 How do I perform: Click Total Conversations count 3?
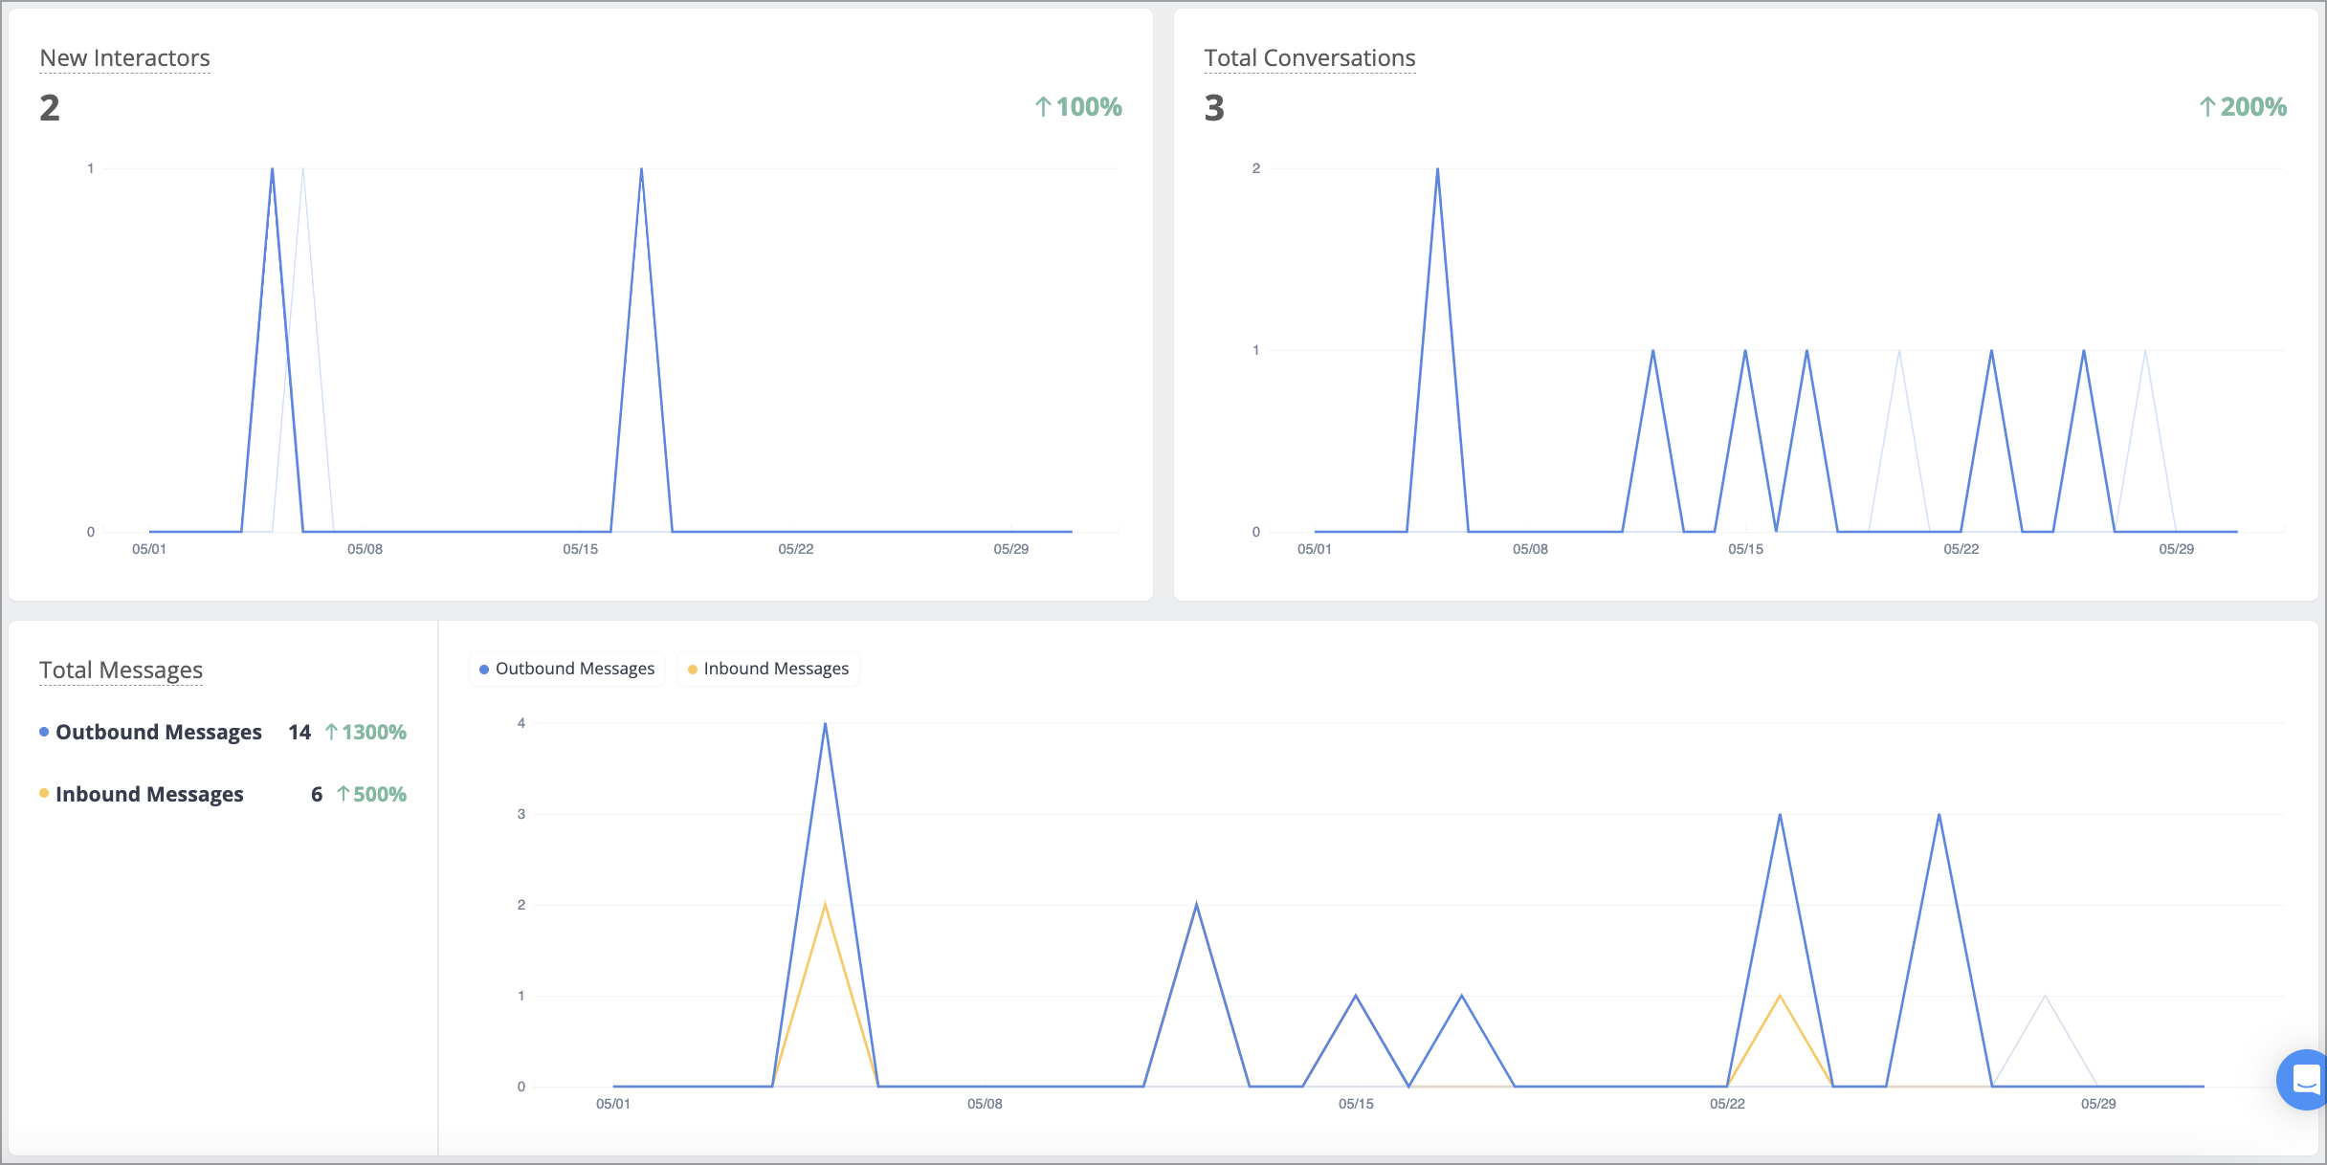point(1214,107)
